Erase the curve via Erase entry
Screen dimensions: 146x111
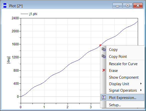click(122, 71)
